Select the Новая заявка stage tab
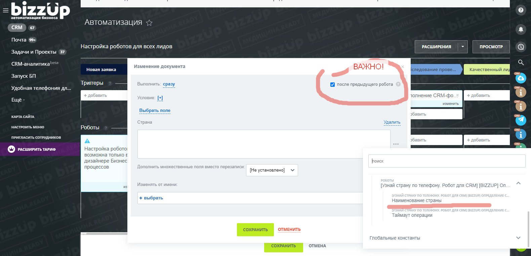 (x=104, y=69)
